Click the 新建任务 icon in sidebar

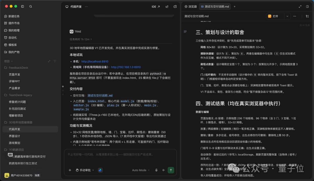[x=6, y=16]
